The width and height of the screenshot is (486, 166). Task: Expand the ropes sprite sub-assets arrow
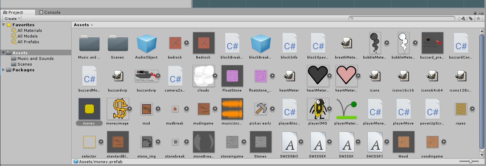(472, 109)
